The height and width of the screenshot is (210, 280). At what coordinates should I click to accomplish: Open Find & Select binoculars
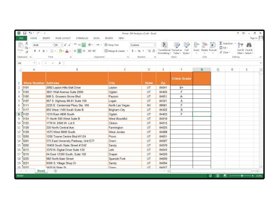tap(249, 47)
